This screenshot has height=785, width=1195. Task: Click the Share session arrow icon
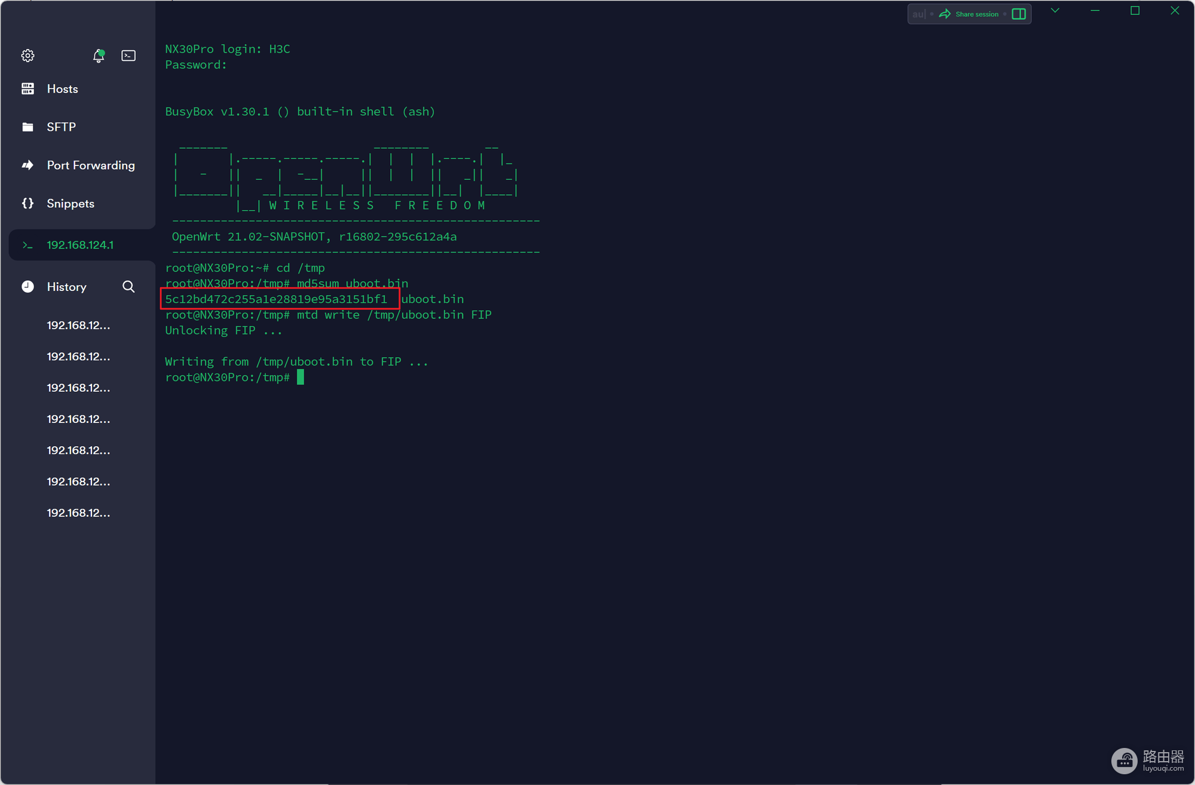[945, 14]
